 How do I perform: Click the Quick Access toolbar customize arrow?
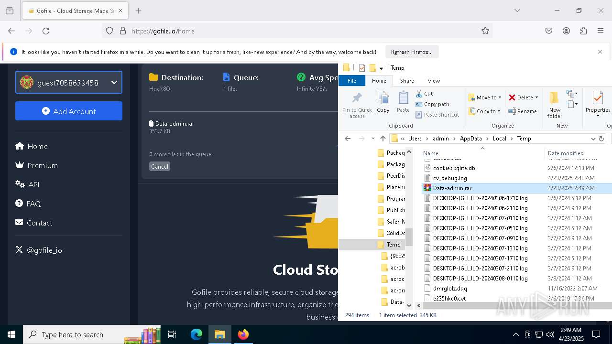point(381,68)
